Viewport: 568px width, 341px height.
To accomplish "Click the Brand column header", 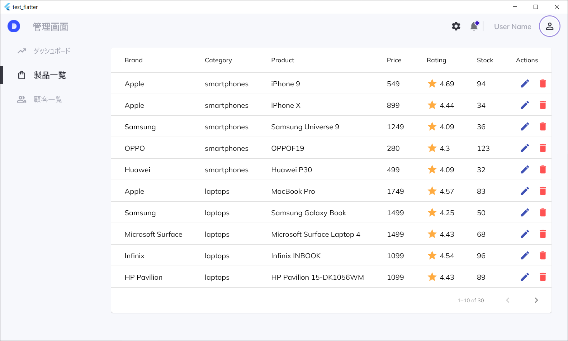I will pos(133,60).
